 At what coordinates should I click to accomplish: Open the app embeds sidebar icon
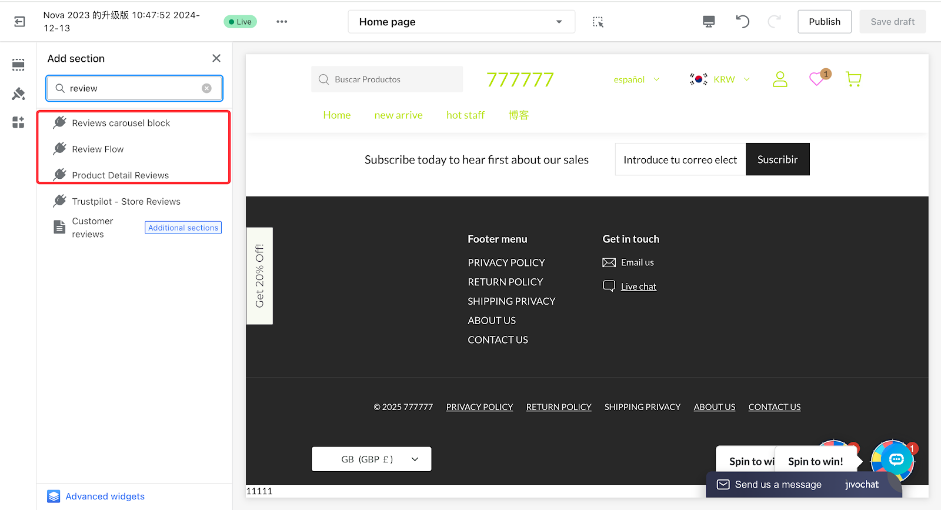tap(18, 122)
